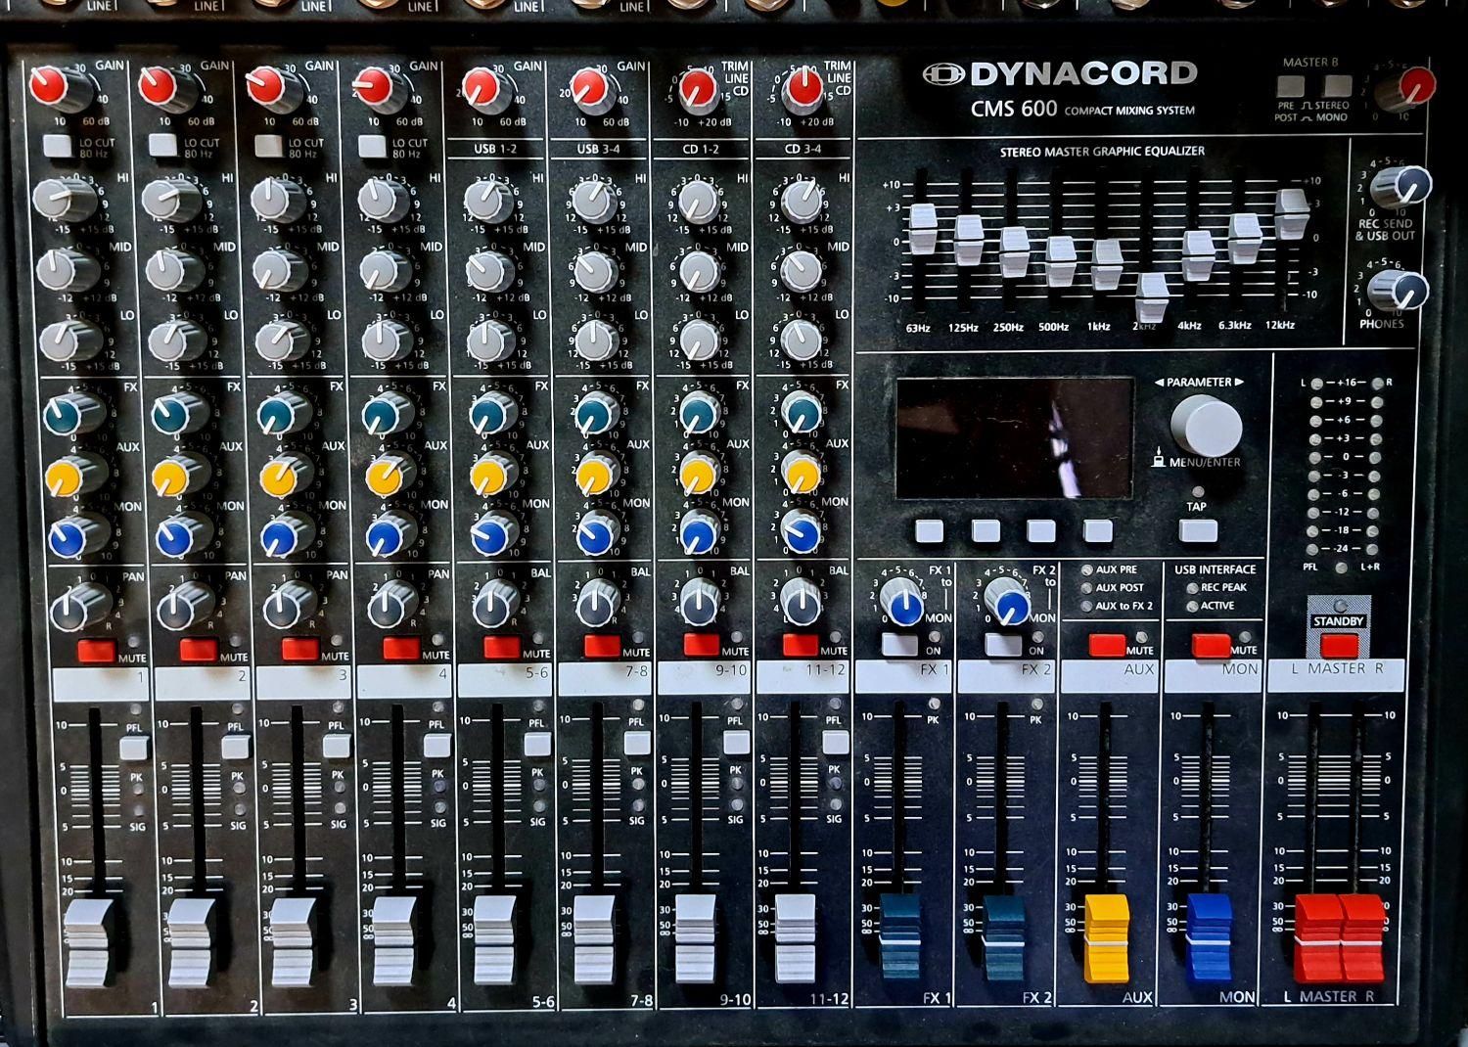Adjust the Master B level knob
Viewport: 1468px width, 1047px height.
point(1410,89)
